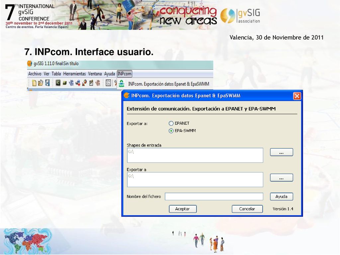Click the save project floppy icon
The image size is (340, 255).
tap(47, 83)
